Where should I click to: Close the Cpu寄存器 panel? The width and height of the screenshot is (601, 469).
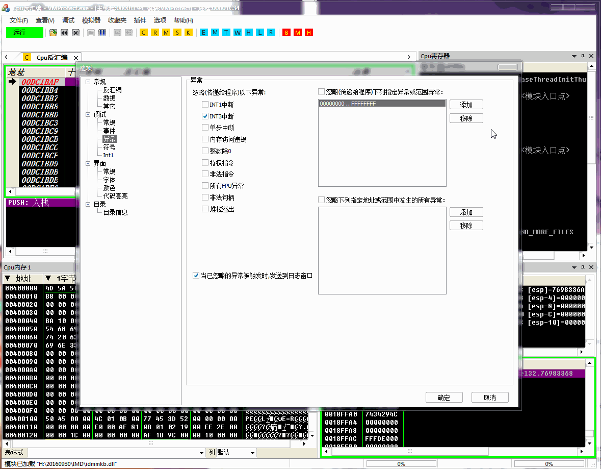[591, 56]
